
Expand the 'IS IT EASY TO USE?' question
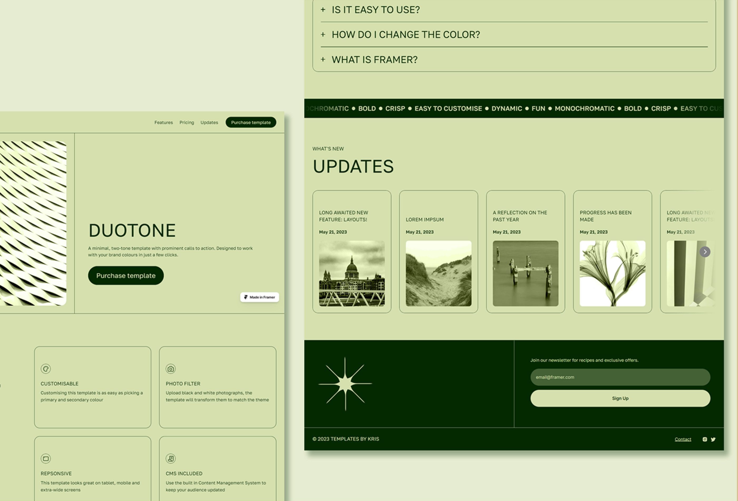[x=375, y=10]
